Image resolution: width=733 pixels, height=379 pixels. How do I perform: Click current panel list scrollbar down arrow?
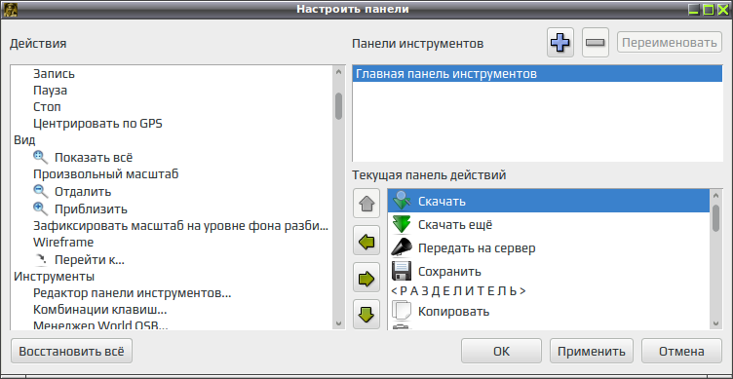[715, 323]
